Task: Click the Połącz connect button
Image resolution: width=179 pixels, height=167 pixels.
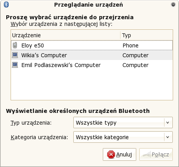Action: click(x=156, y=154)
